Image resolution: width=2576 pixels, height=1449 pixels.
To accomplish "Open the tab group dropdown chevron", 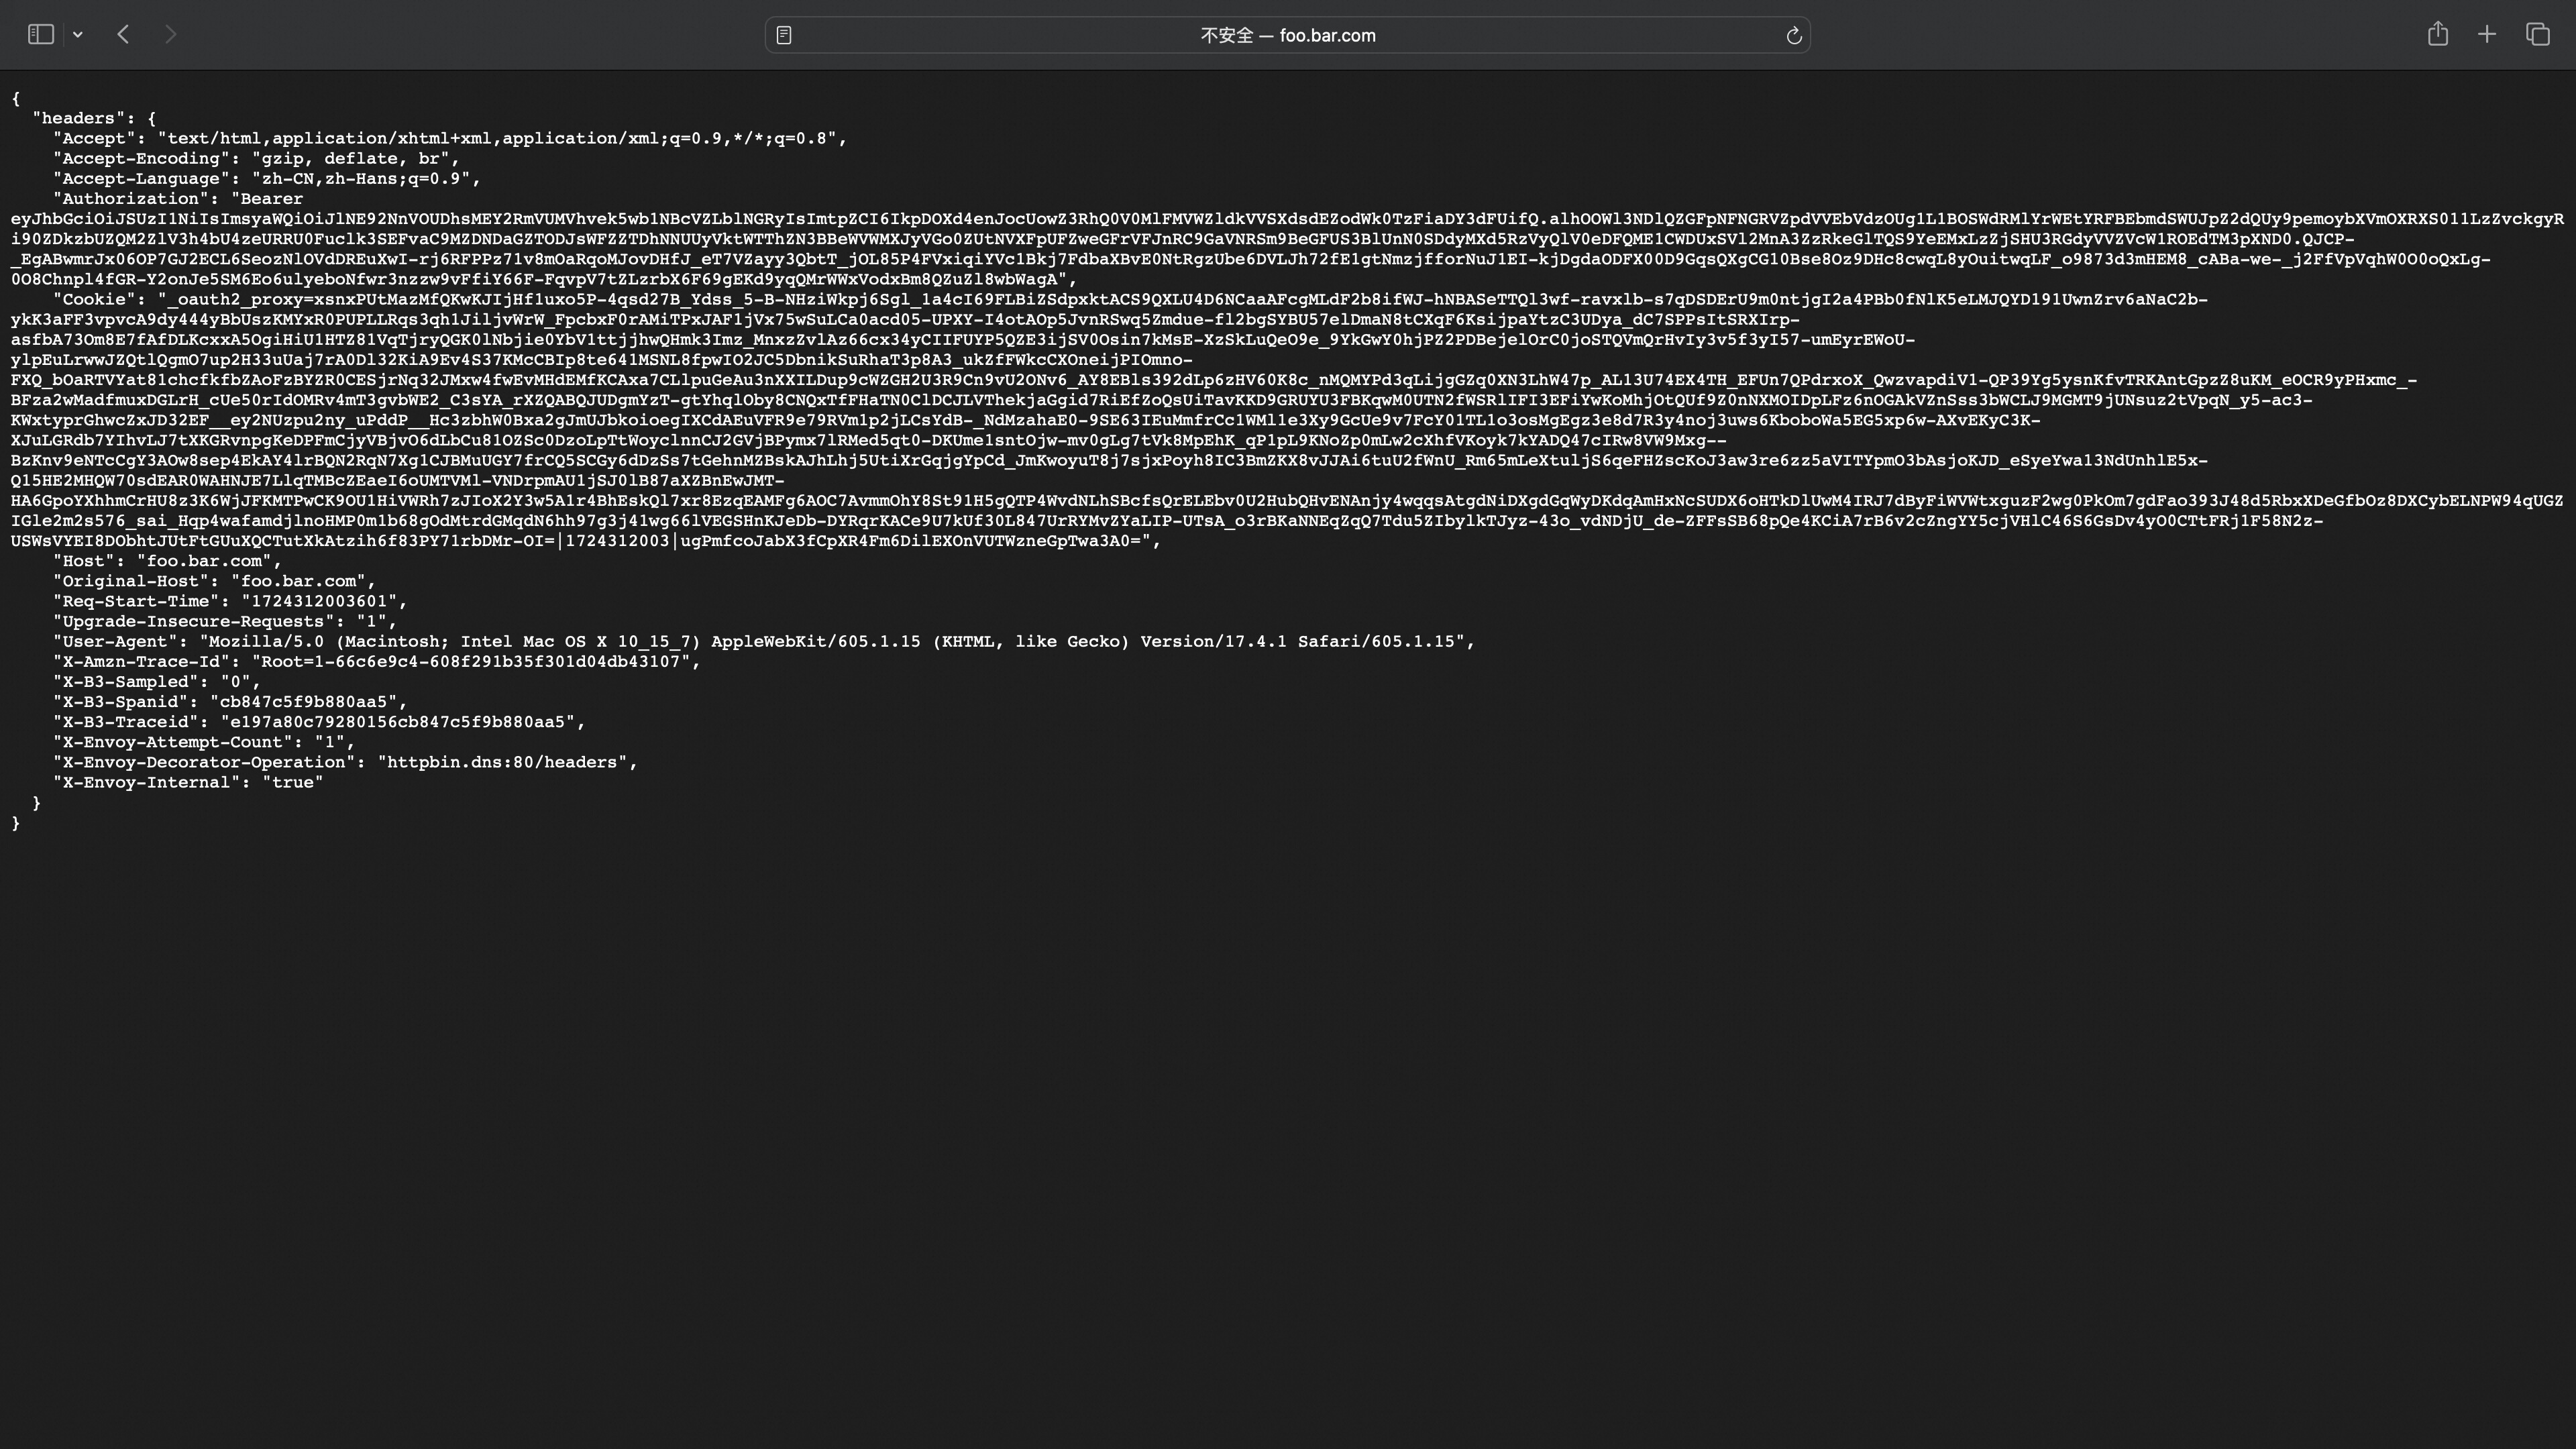I will [78, 35].
